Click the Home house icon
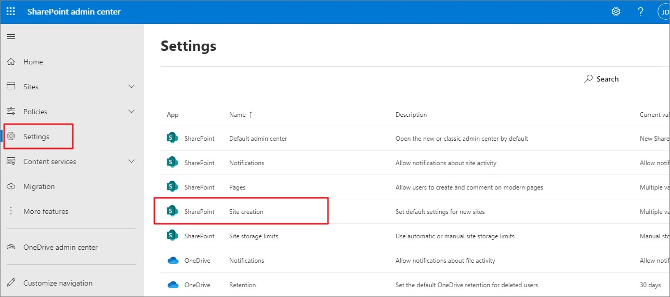The image size is (670, 297). pyautogui.click(x=11, y=62)
